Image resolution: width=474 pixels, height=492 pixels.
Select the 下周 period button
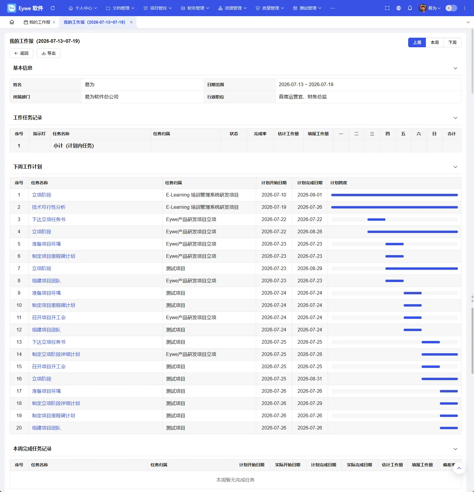[x=452, y=42]
